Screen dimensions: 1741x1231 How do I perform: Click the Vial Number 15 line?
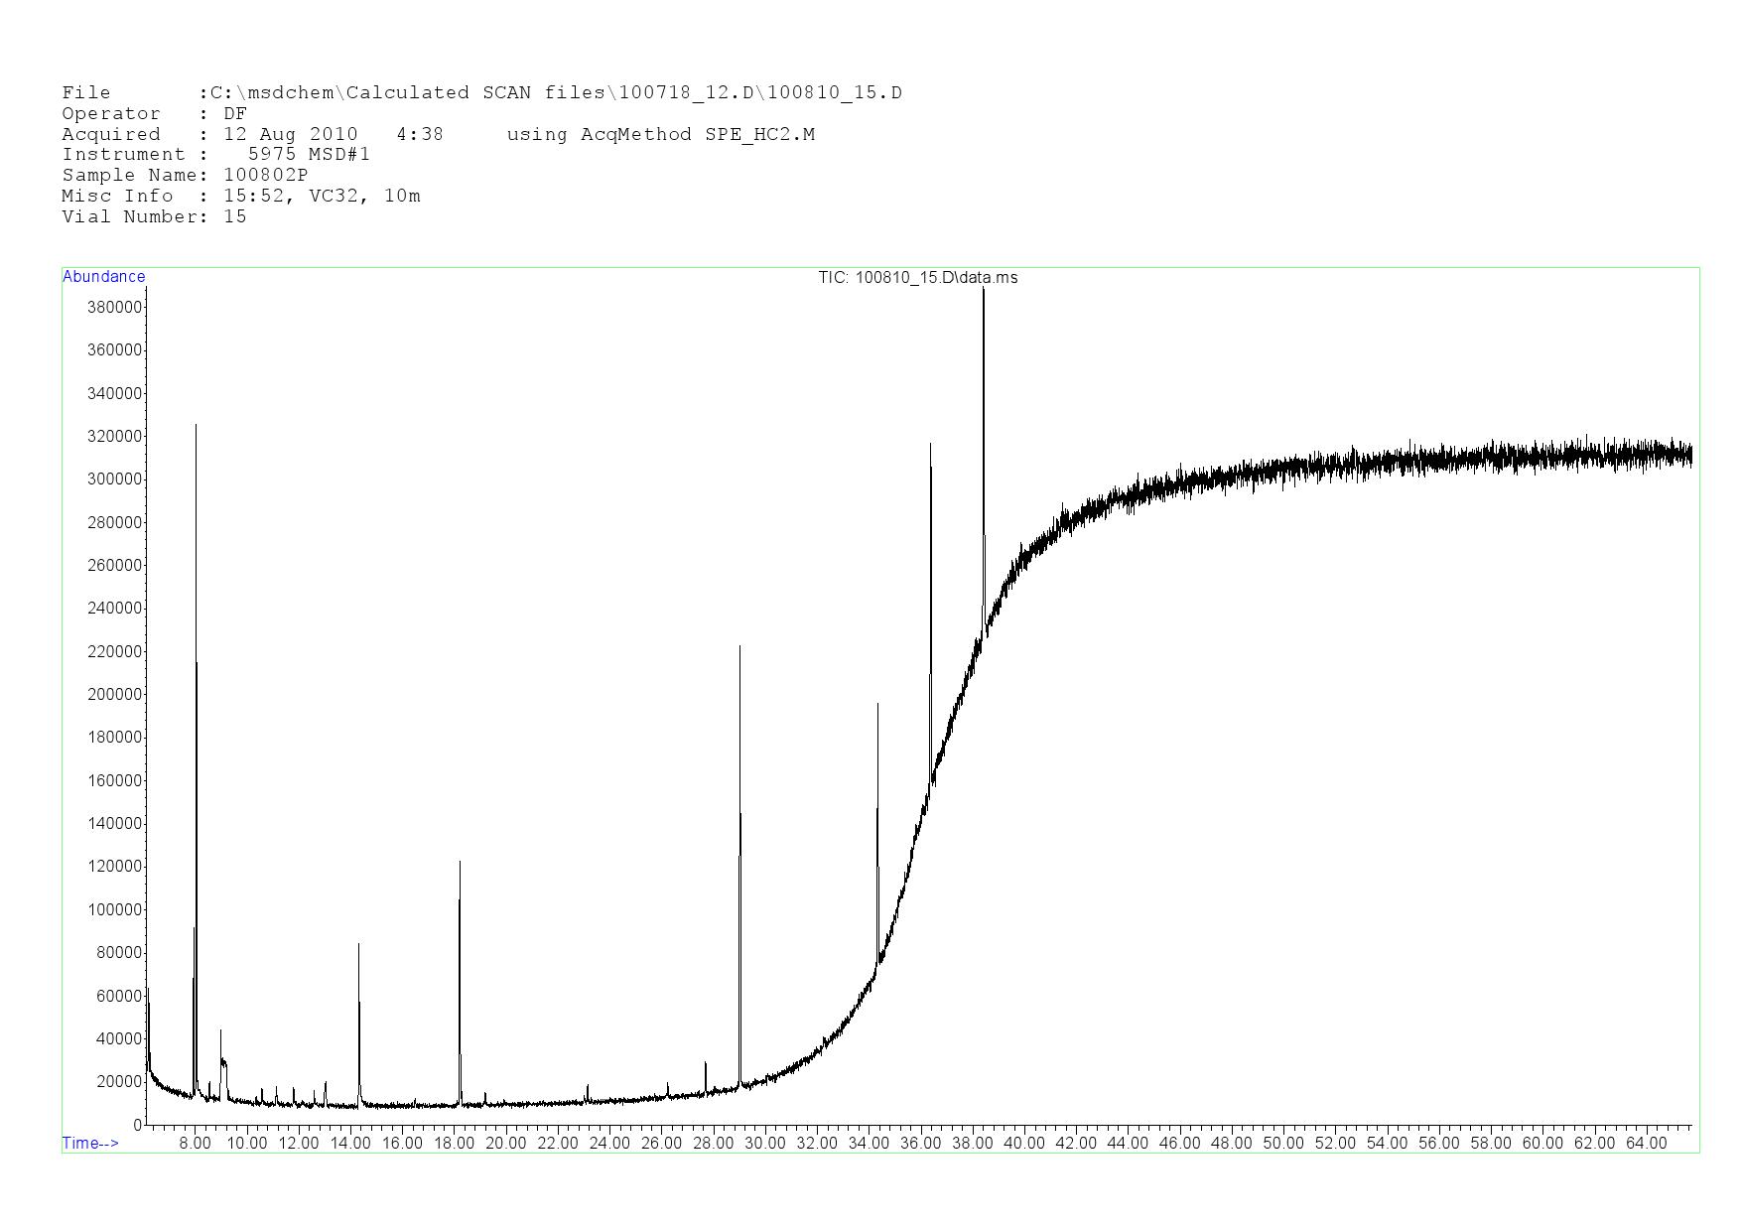[154, 216]
